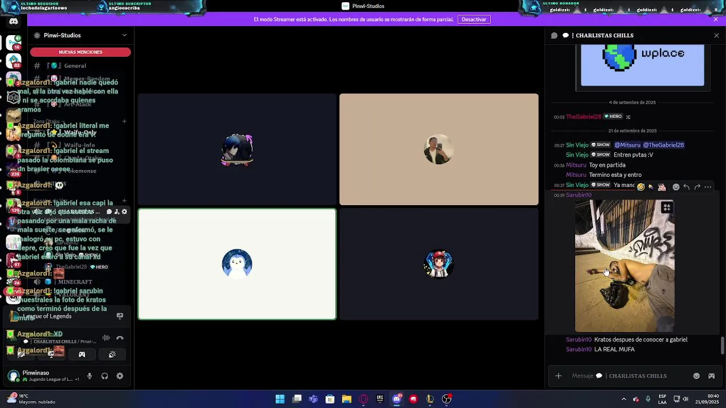Open user settings gear icon
Viewport: 726px width, 408px height.
coord(120,376)
